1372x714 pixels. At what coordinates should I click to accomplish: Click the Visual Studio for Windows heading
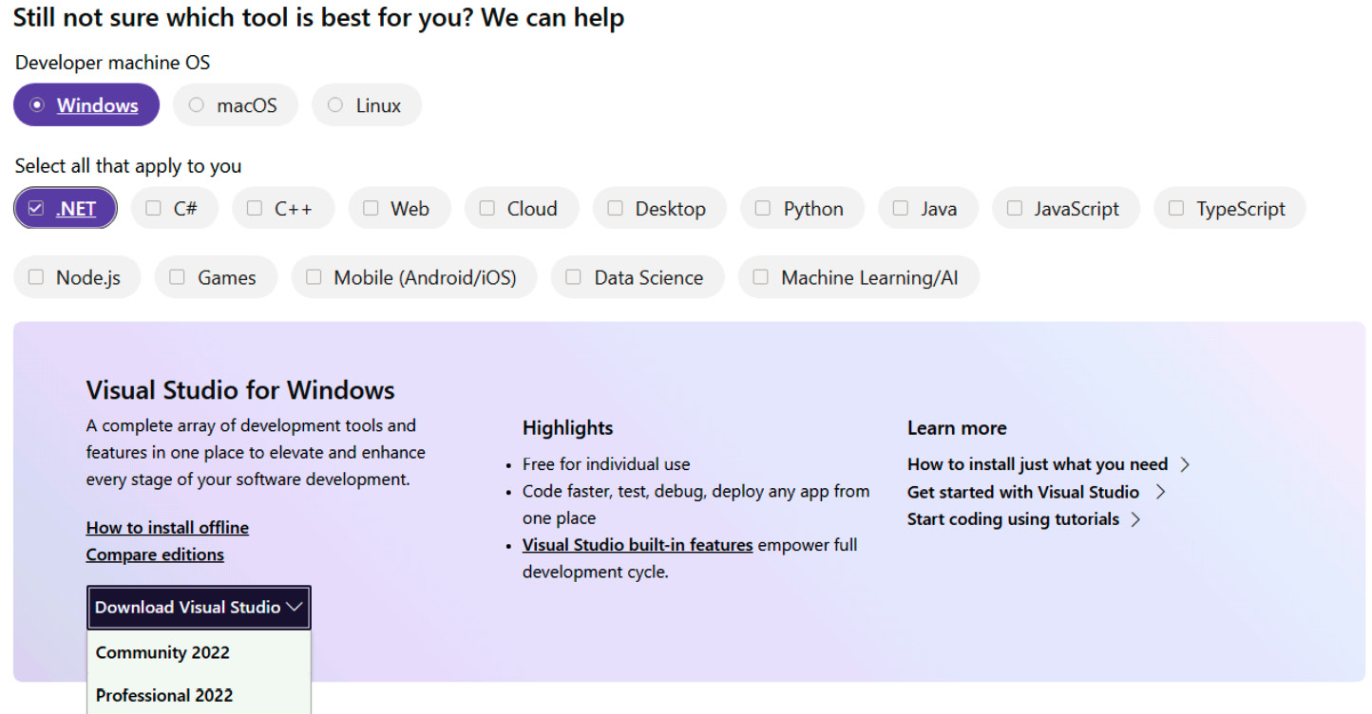click(x=240, y=390)
